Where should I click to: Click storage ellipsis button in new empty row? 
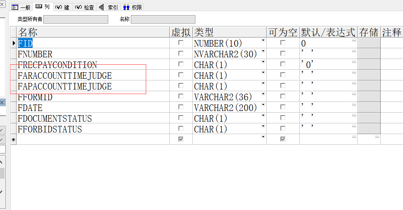(x=377, y=137)
